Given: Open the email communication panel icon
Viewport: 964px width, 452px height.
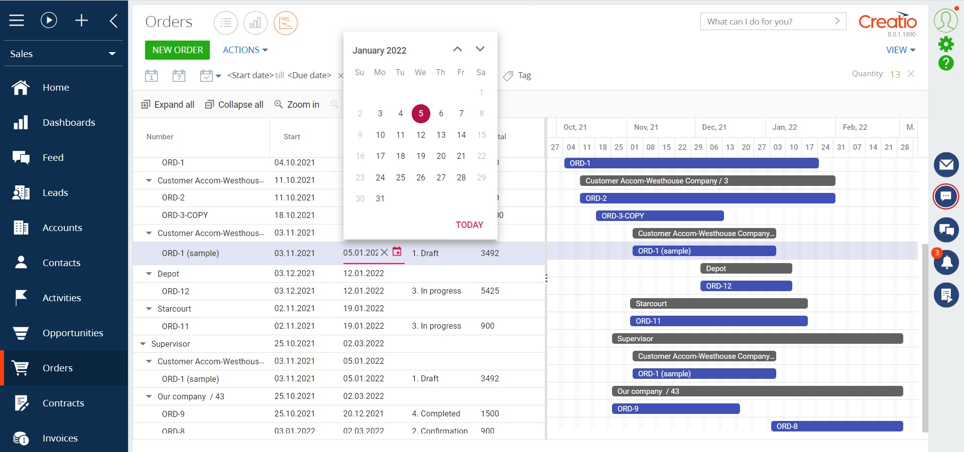Looking at the screenshot, I should 946,164.
